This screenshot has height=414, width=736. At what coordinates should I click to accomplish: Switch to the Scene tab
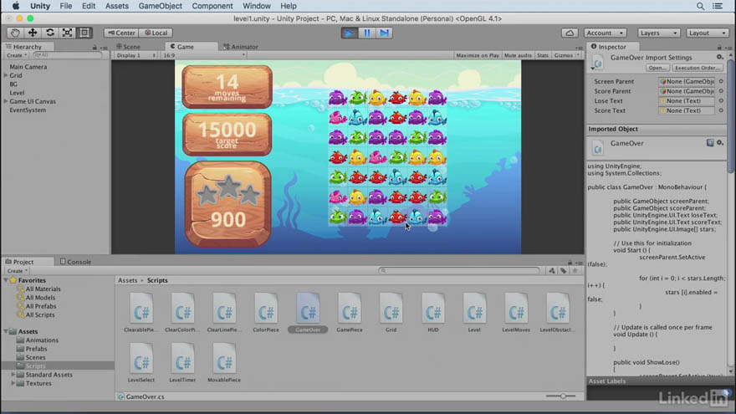coord(128,47)
